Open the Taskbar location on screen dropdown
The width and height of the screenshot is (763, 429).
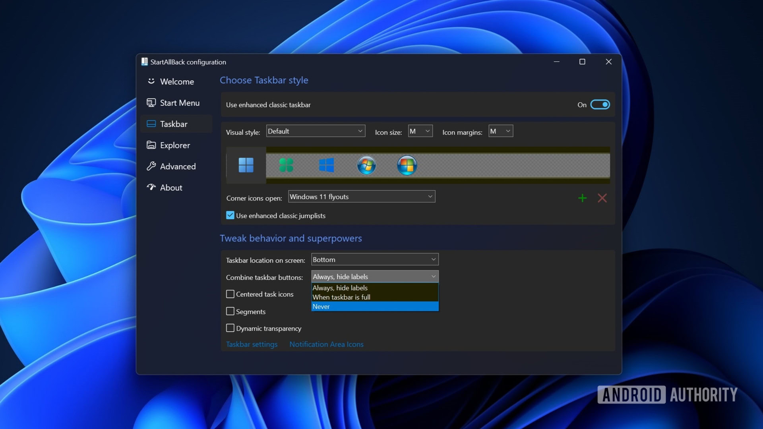[x=374, y=259]
